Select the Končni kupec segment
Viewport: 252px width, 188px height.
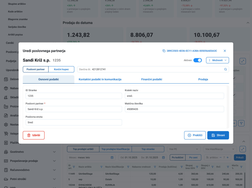(x=61, y=69)
